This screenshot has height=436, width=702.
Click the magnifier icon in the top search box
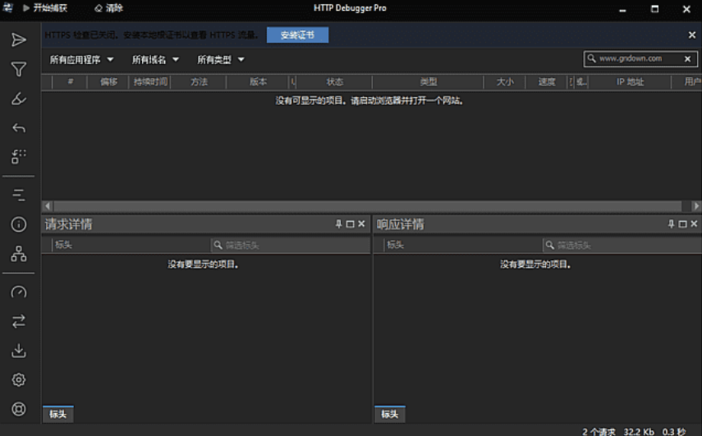click(x=591, y=58)
